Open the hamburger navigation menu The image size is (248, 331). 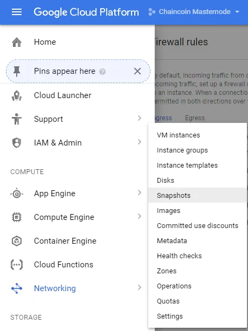click(x=17, y=12)
